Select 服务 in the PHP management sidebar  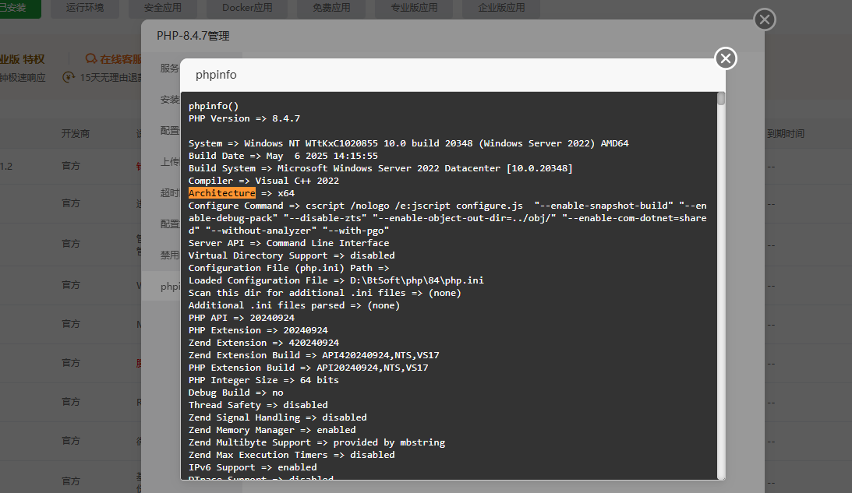point(168,69)
